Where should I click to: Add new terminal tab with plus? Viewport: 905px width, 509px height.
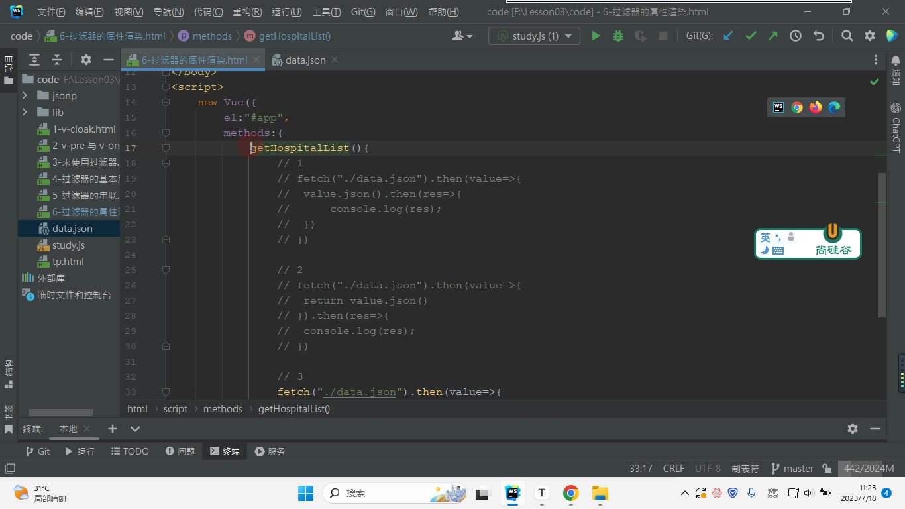pos(113,429)
